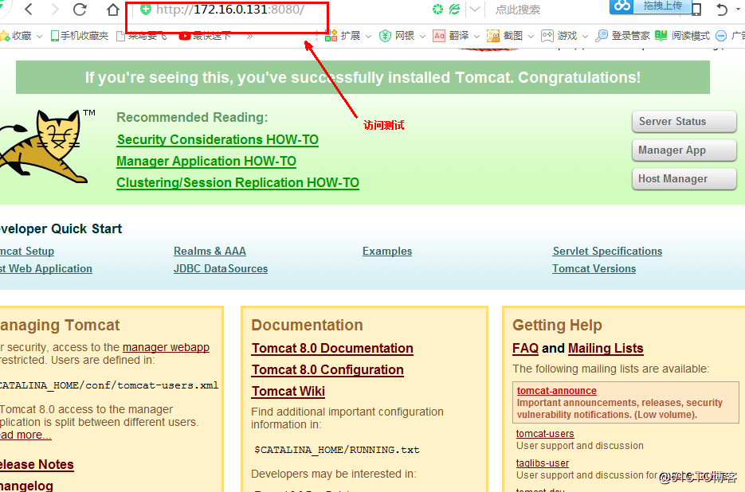Click the Manager App button

[x=684, y=150]
